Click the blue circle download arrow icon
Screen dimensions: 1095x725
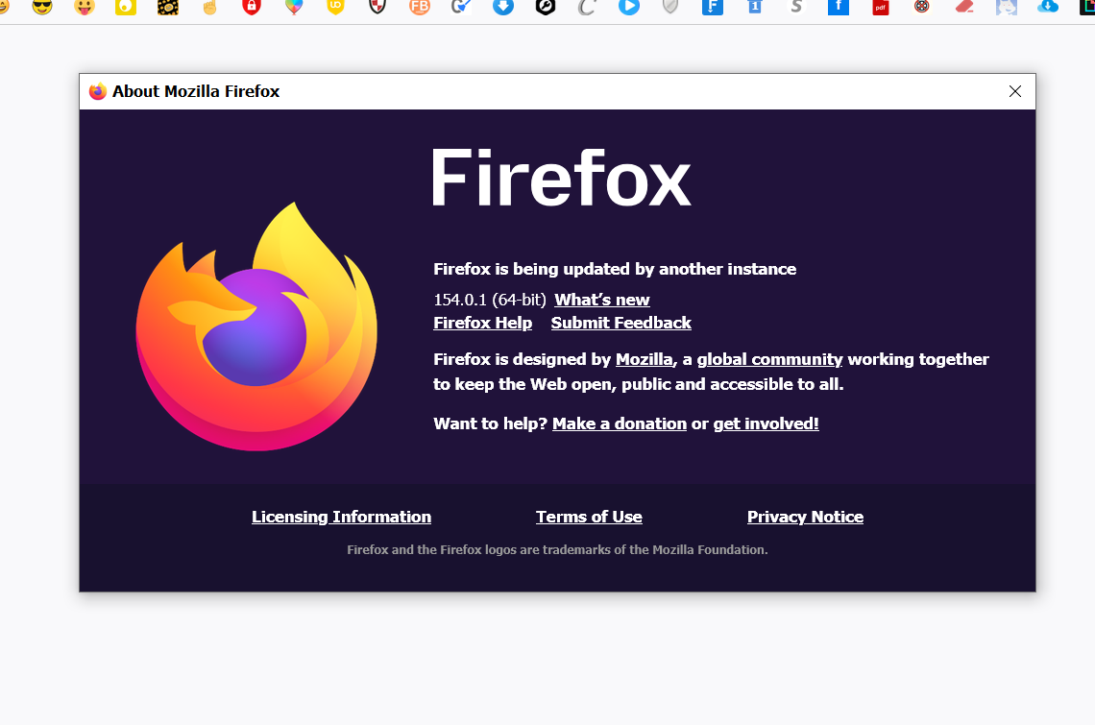pyautogui.click(x=502, y=7)
